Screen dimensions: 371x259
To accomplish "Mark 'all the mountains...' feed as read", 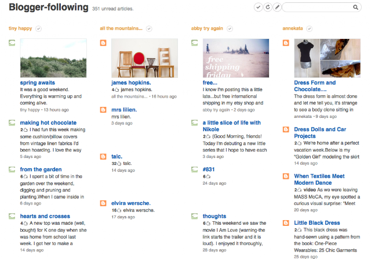I will [x=149, y=28].
